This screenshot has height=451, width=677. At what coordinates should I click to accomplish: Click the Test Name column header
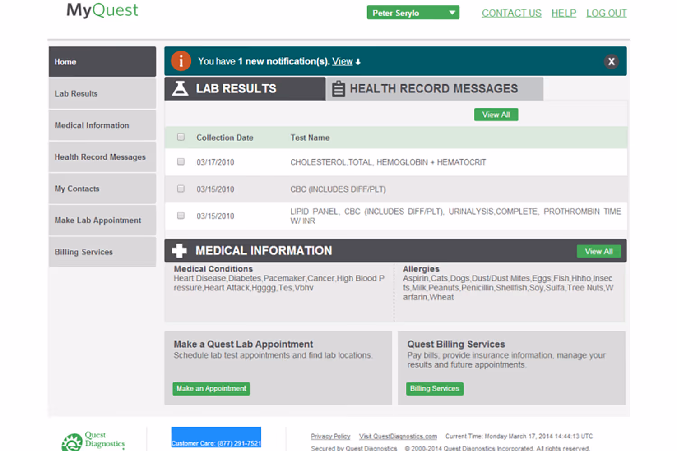tap(310, 138)
